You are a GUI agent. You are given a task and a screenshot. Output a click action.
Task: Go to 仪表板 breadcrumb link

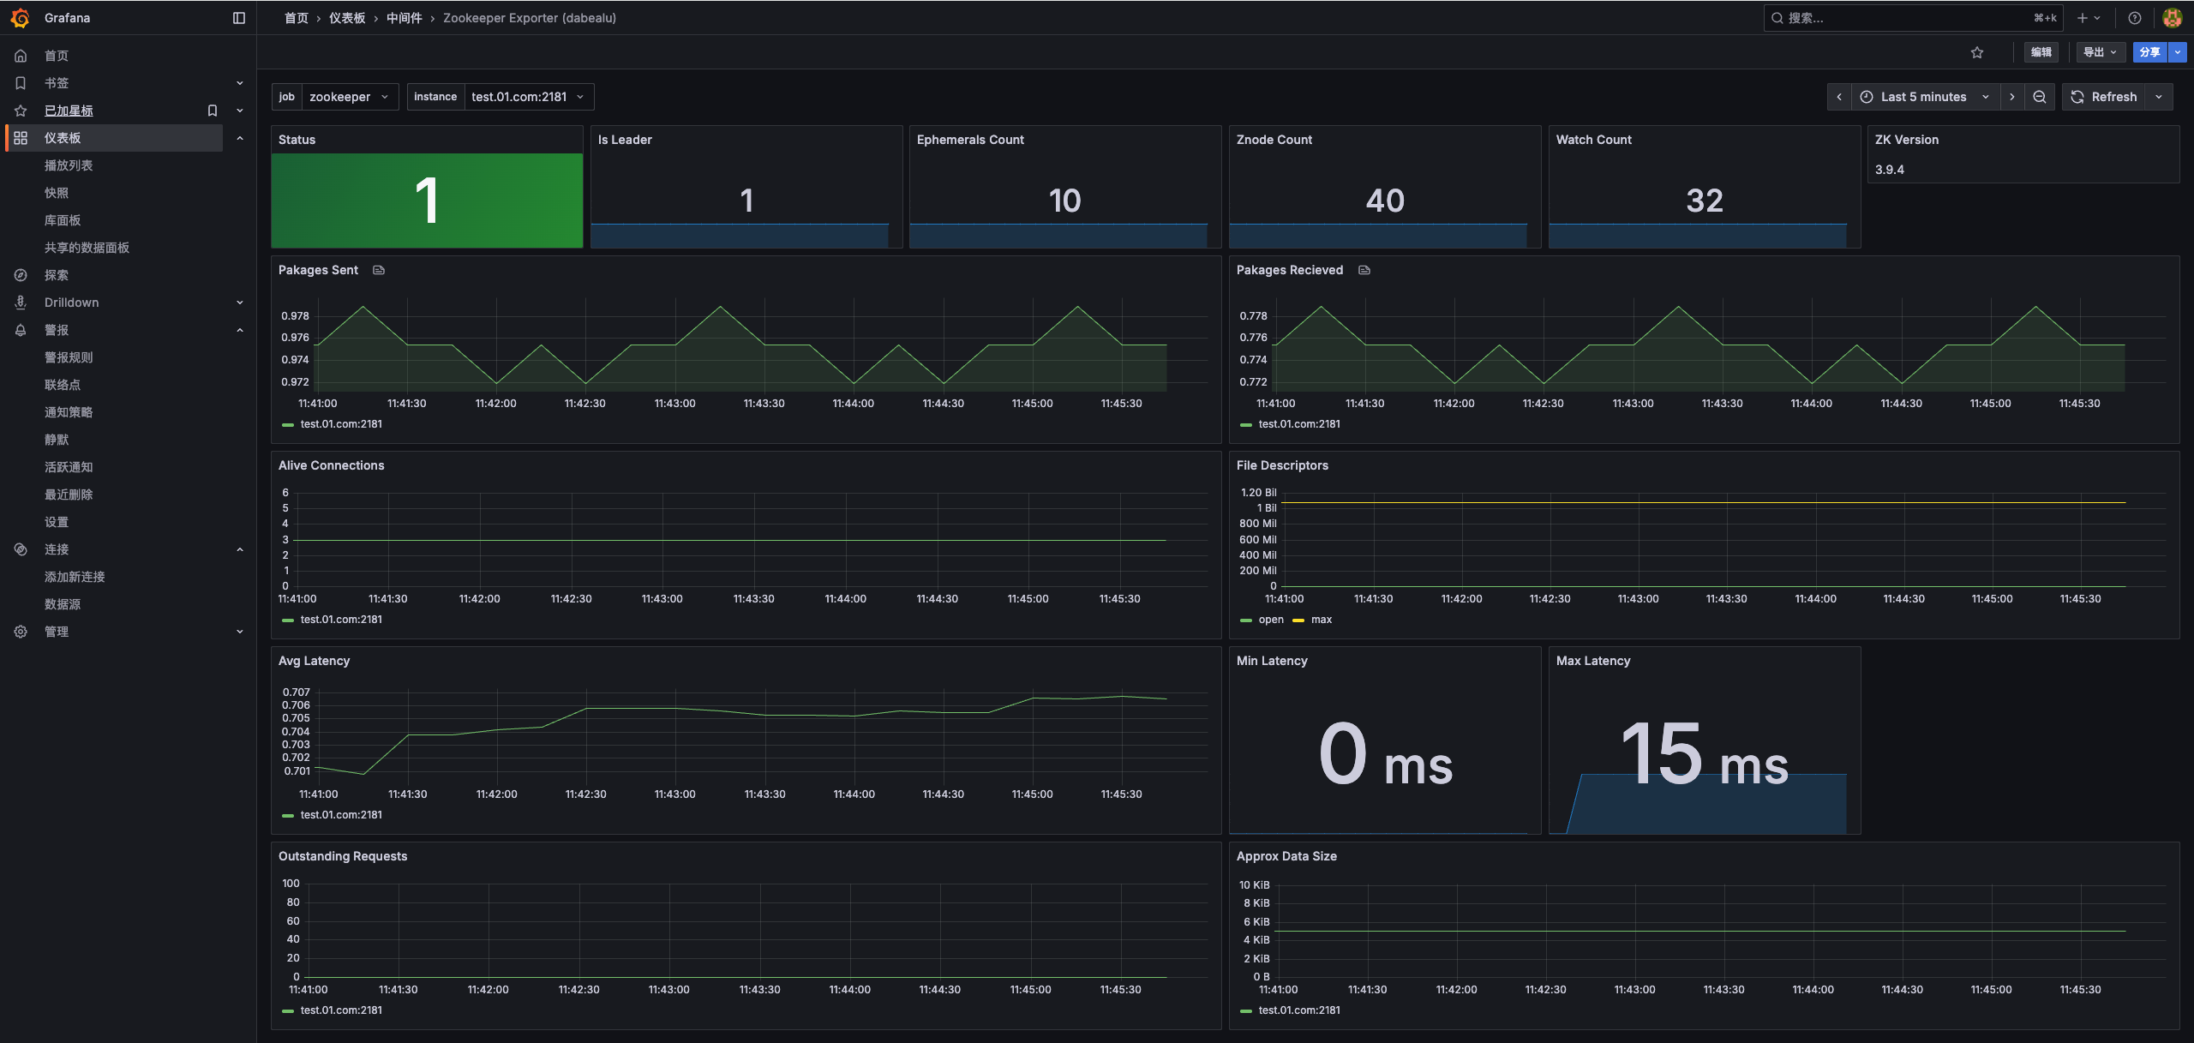pyautogui.click(x=347, y=18)
